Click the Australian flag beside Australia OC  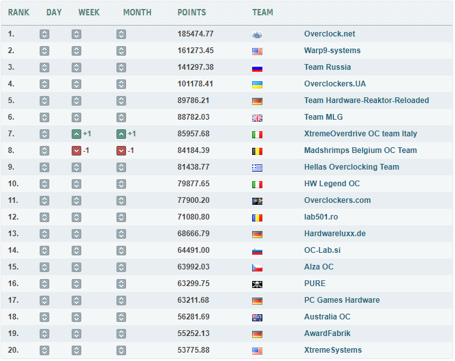pyautogui.click(x=257, y=317)
